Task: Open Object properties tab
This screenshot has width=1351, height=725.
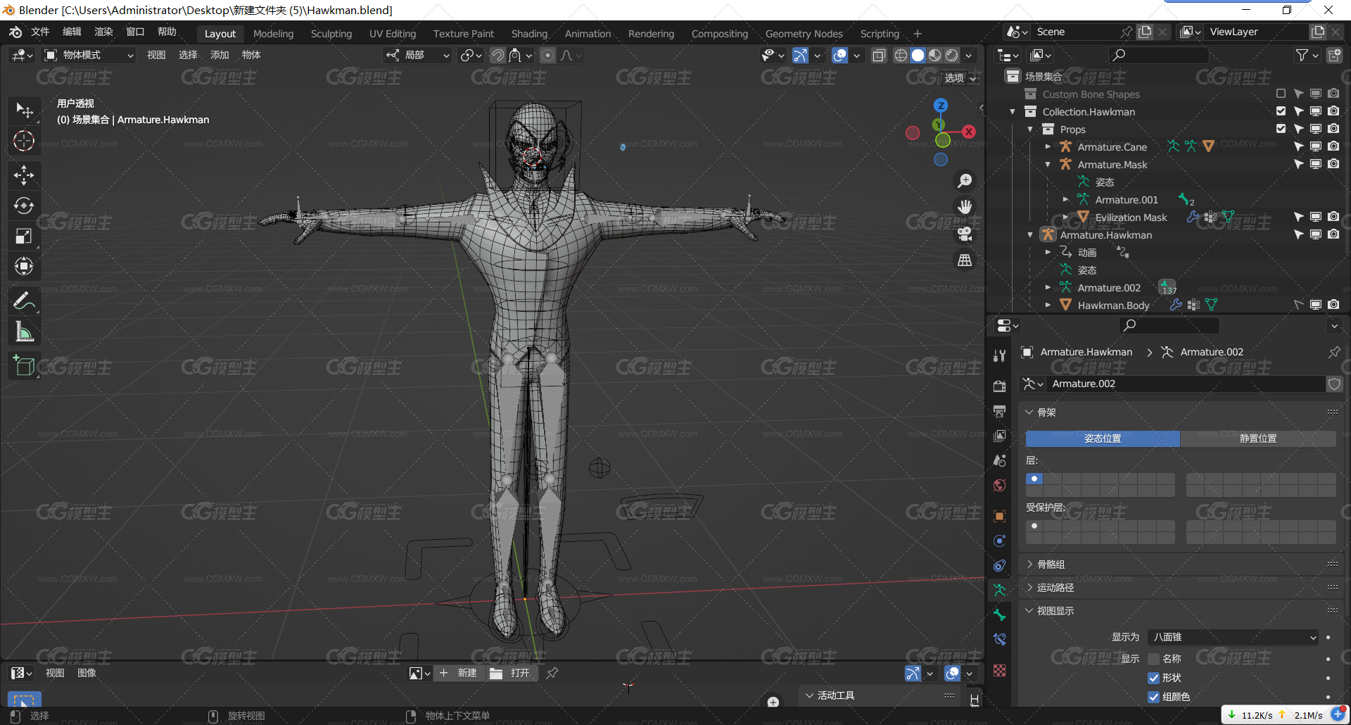Action: coord(999,516)
